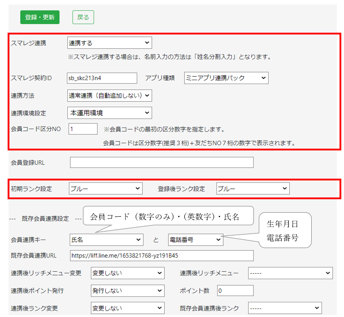Click the アプリ種類 label

160,78
